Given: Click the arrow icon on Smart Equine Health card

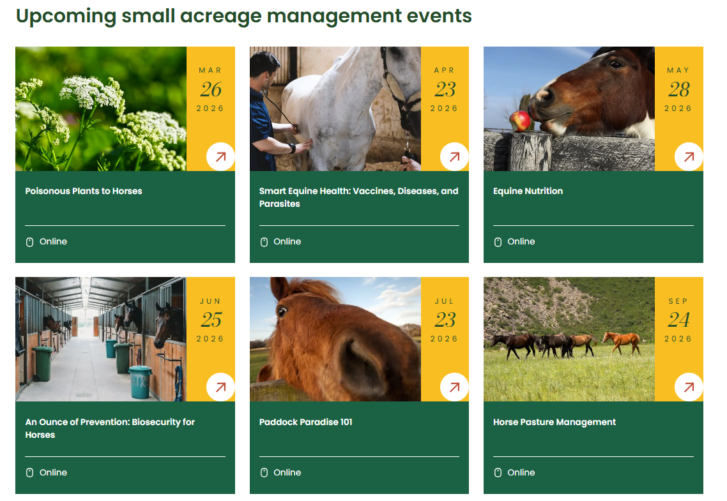Looking at the screenshot, I should coord(454,156).
